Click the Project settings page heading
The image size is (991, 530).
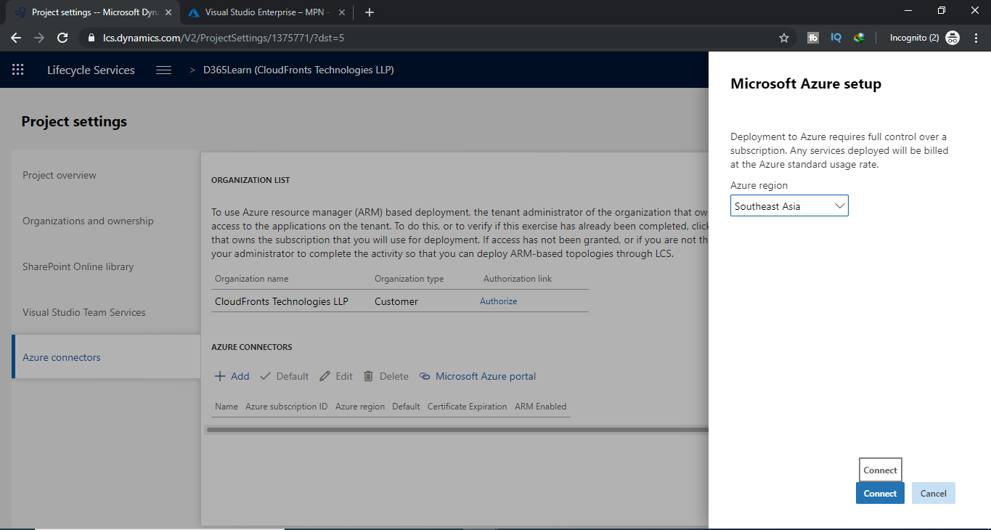tap(74, 121)
